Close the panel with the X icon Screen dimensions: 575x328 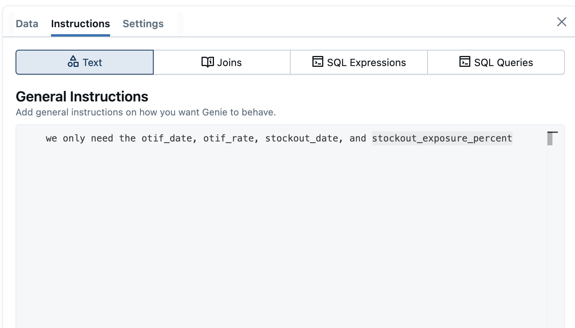pos(561,22)
